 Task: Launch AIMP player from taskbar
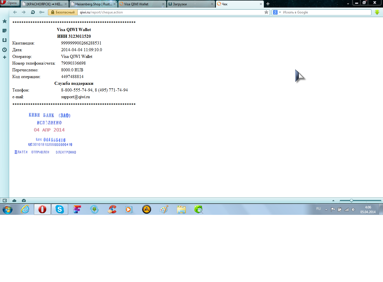point(146,209)
